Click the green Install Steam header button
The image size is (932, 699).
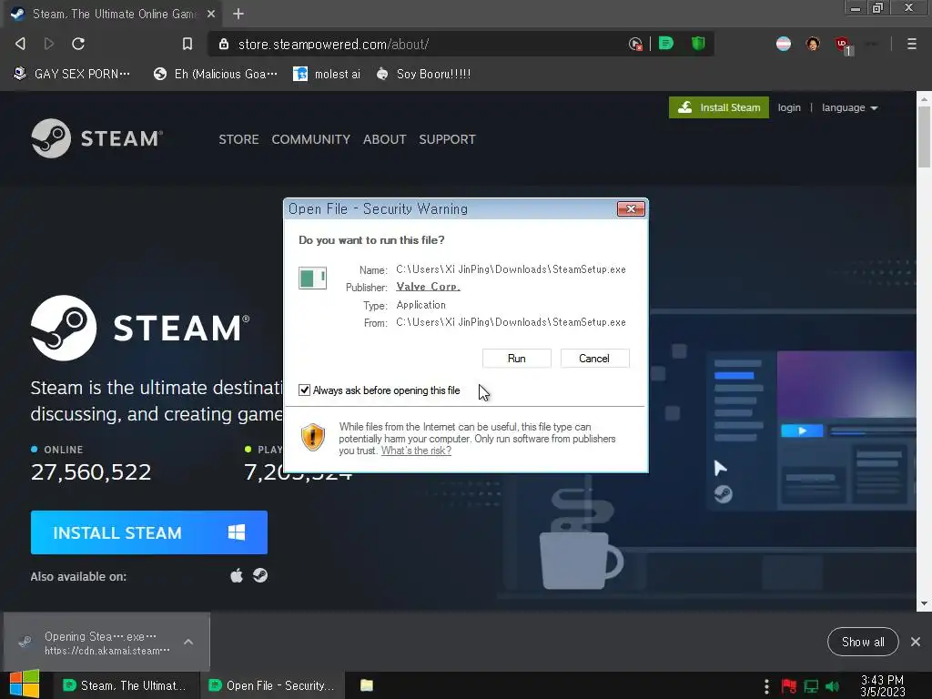[719, 107]
